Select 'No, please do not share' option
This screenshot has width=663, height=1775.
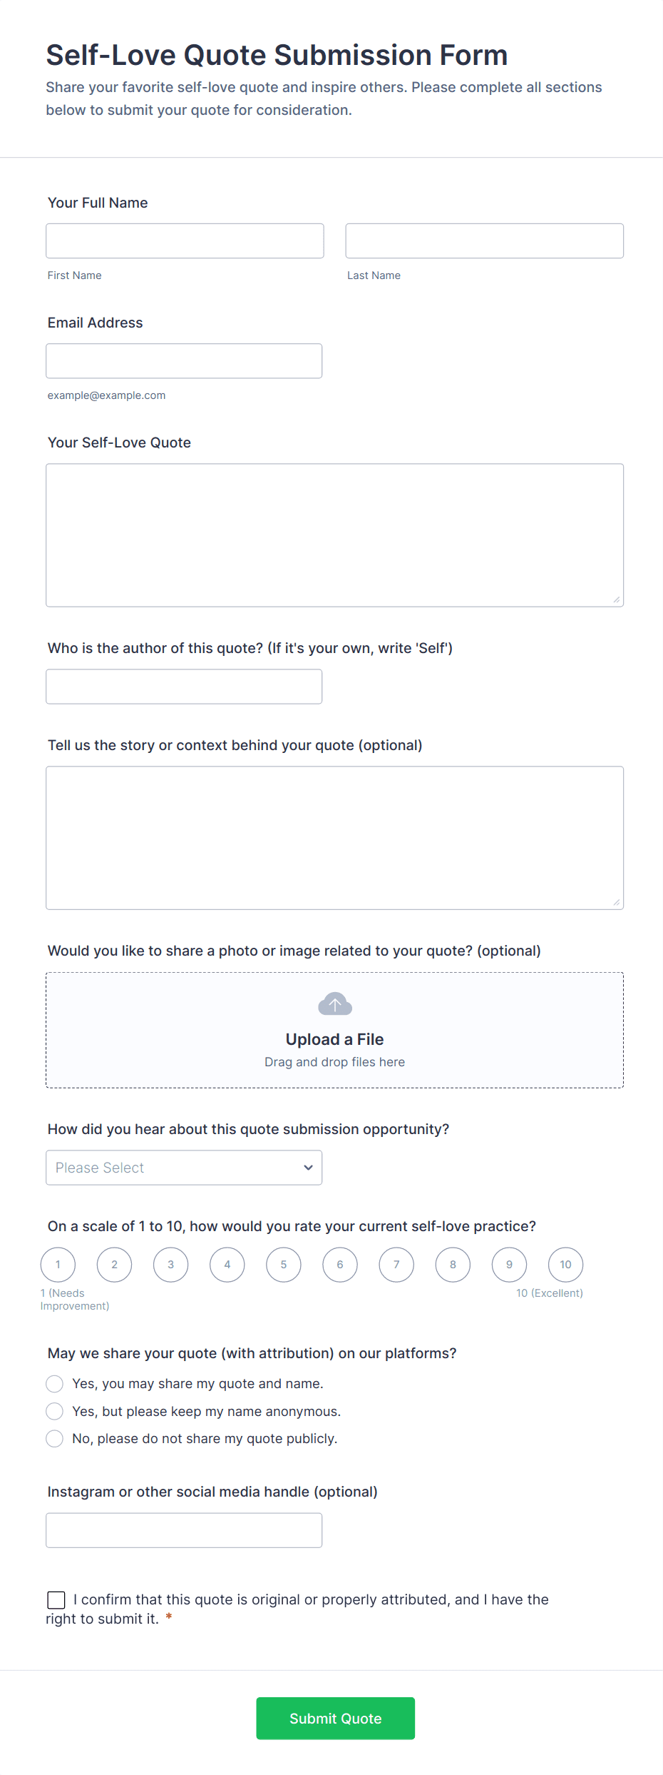click(x=55, y=1438)
